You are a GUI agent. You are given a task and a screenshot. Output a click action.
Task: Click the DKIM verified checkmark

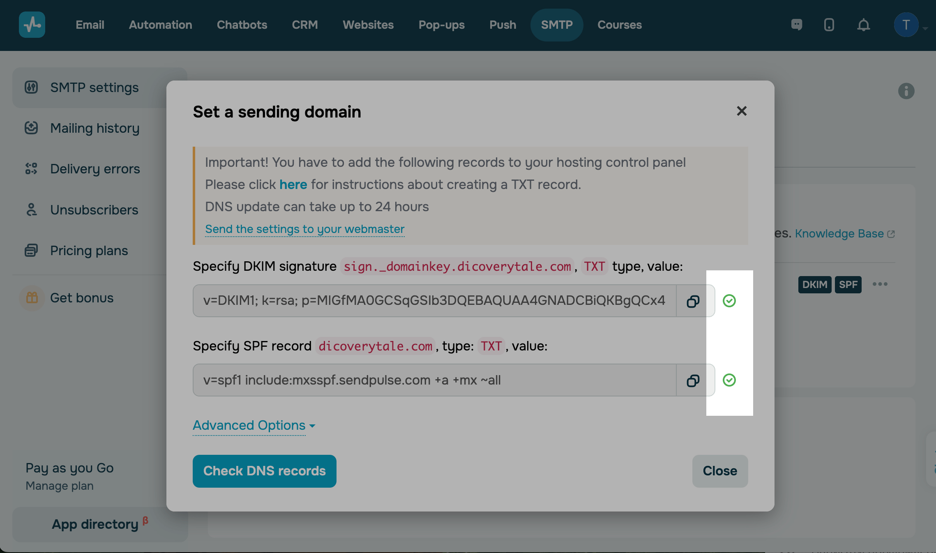coord(729,301)
